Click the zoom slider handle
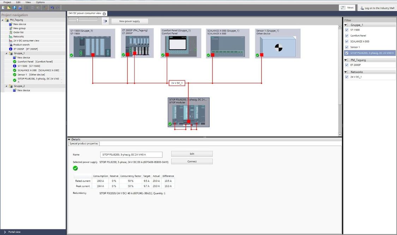 pyautogui.click(x=78, y=20)
